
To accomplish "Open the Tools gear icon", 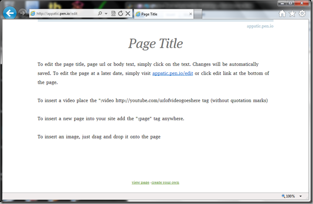I will [x=302, y=13].
